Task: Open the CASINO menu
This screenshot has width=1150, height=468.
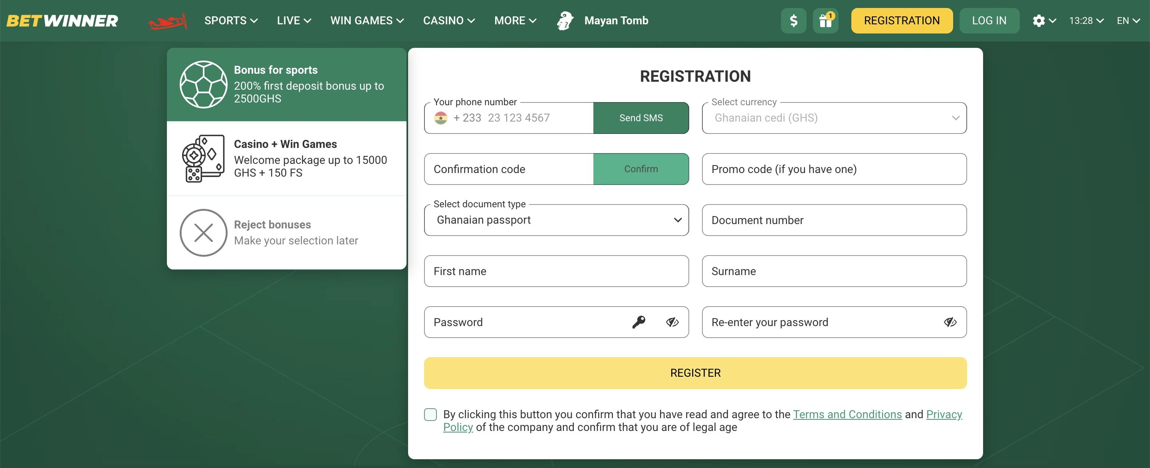Action: [448, 20]
